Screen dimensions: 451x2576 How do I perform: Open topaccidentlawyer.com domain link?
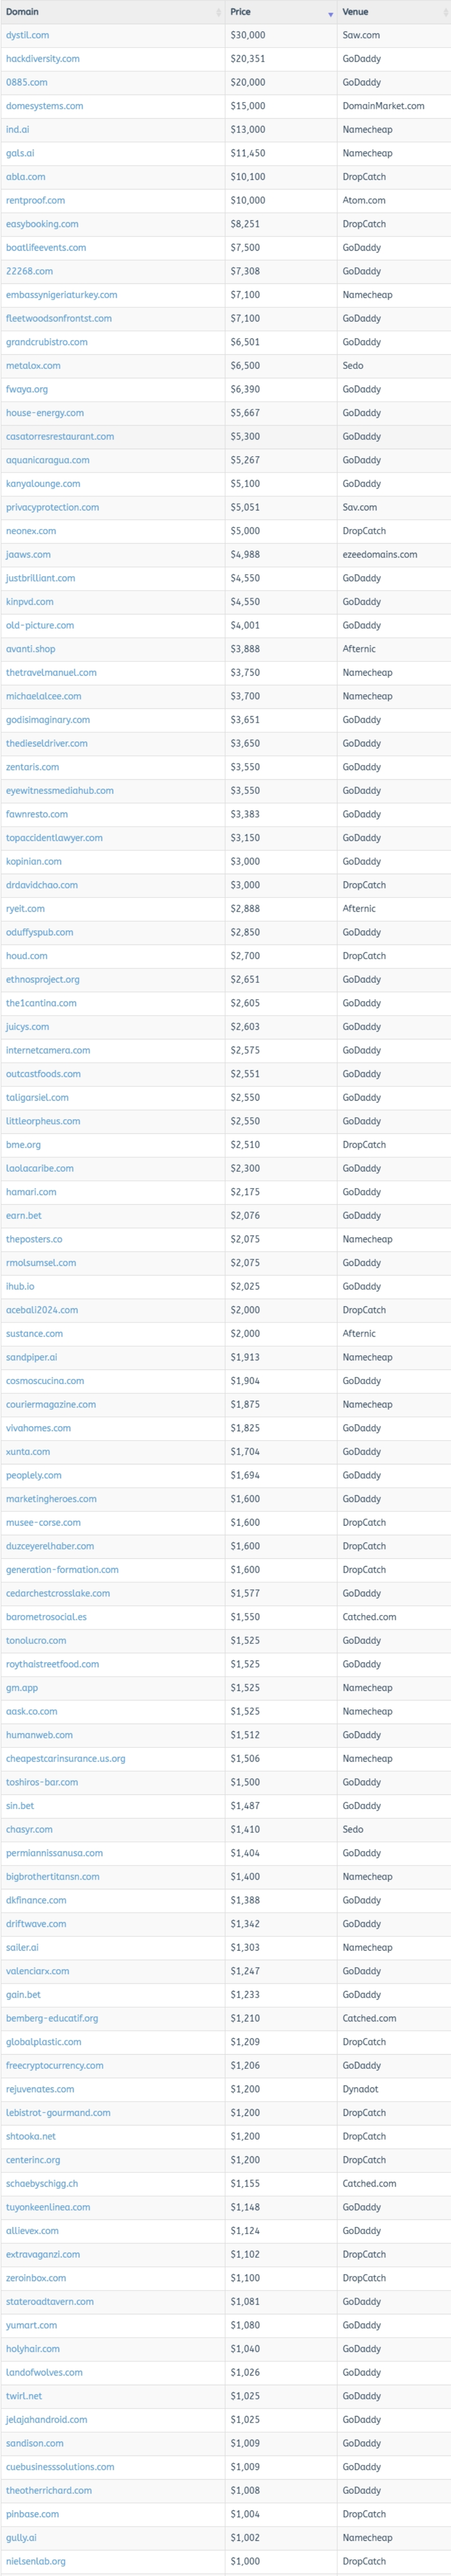point(54,838)
